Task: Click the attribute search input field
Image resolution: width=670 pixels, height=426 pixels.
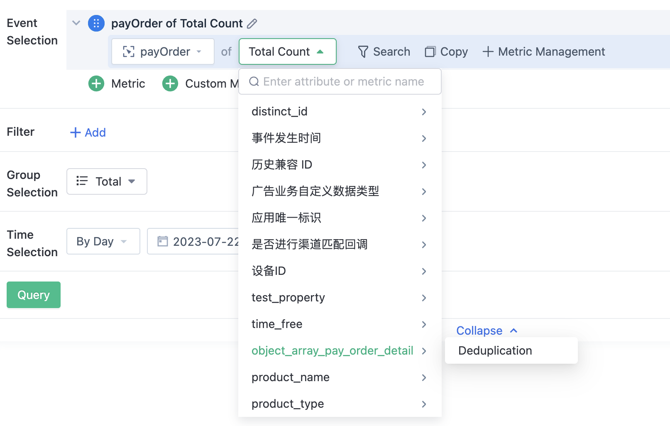Action: coord(340,81)
